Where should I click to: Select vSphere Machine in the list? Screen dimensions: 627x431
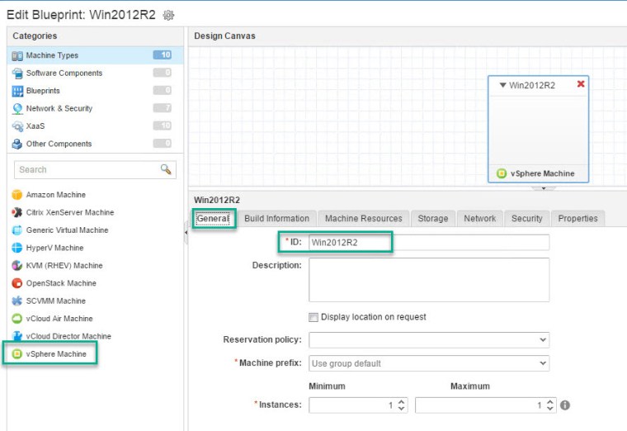click(x=56, y=354)
